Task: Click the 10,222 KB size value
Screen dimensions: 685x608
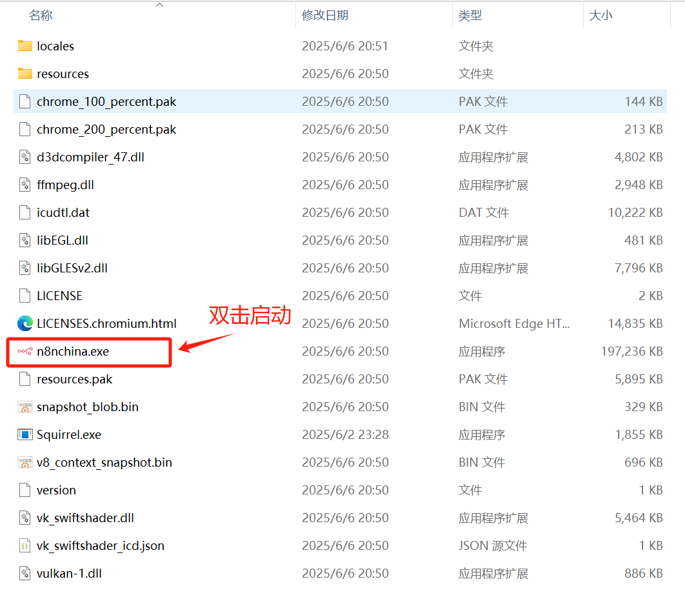Action: coord(635,212)
